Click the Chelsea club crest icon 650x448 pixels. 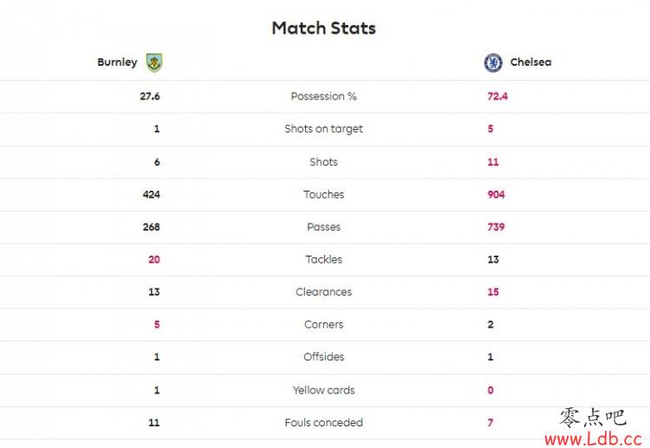click(x=493, y=62)
